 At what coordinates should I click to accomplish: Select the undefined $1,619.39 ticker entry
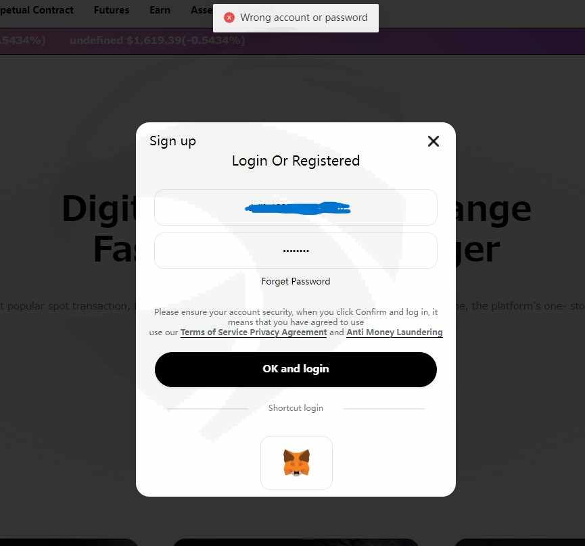(x=158, y=41)
